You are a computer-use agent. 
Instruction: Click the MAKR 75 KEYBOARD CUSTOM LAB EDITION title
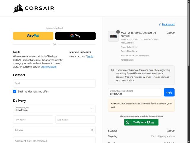[139, 34]
